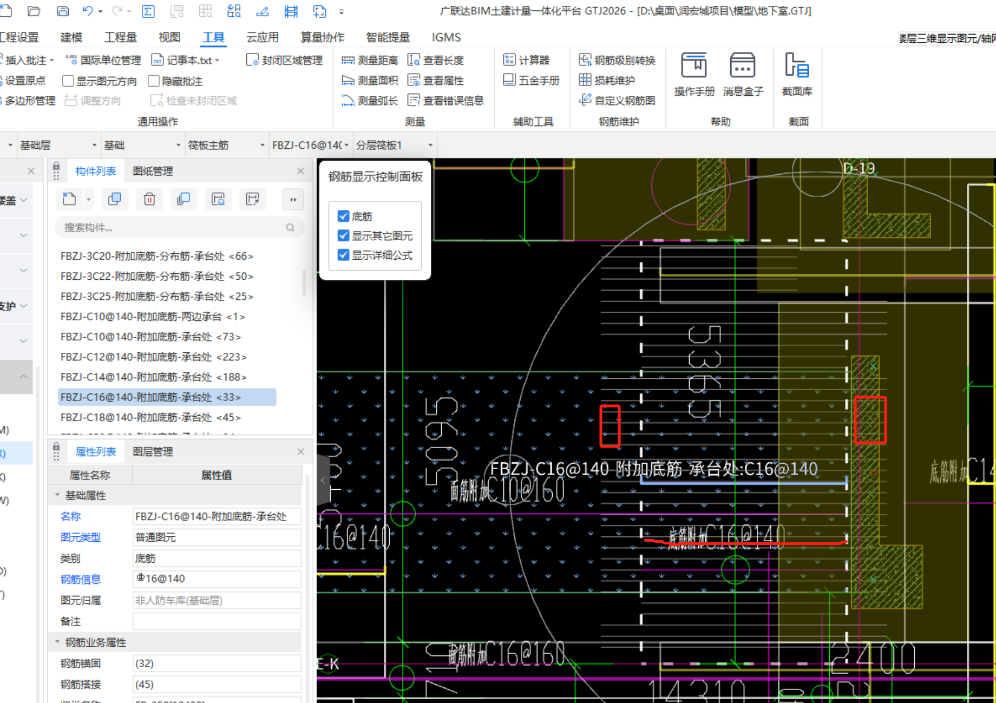This screenshot has width=996, height=703.
Task: Open 损耗维护 loss maintenance
Action: click(x=607, y=80)
